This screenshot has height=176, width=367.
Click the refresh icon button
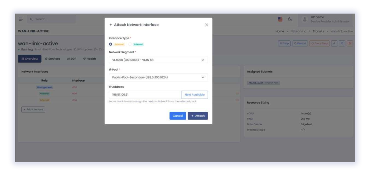click(x=342, y=44)
